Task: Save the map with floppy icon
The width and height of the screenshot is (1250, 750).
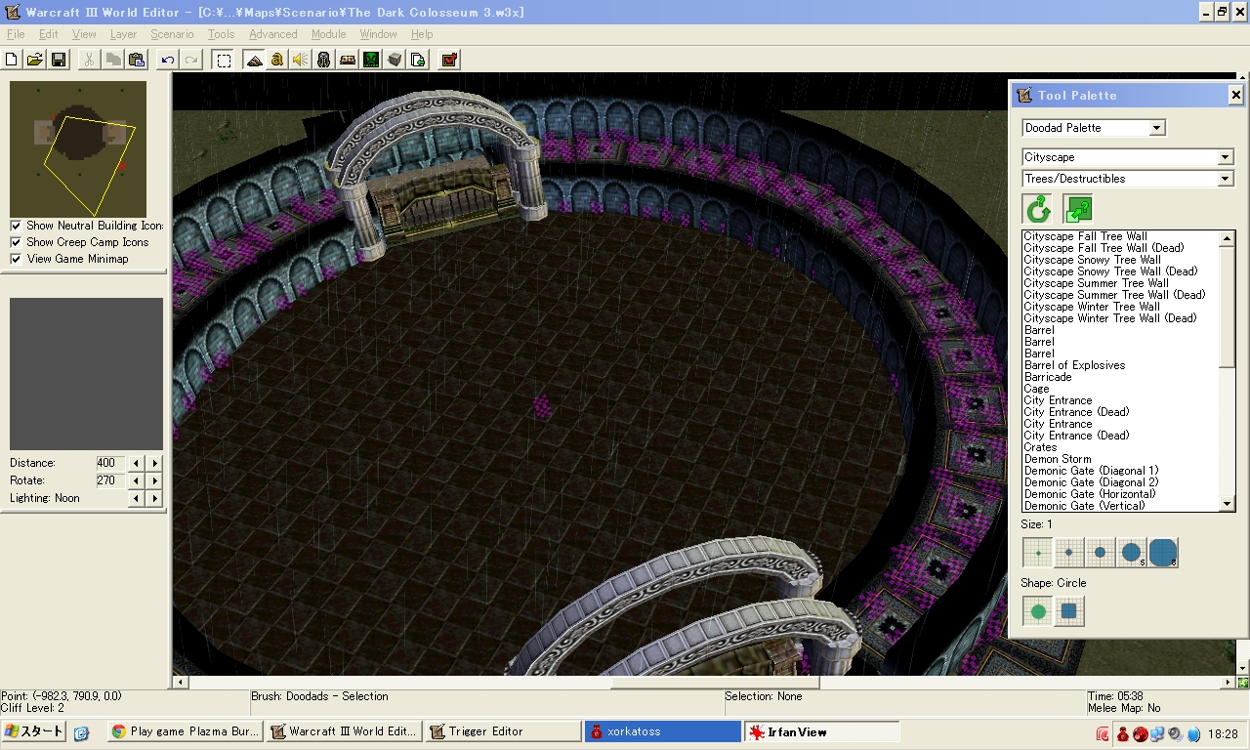Action: click(59, 60)
